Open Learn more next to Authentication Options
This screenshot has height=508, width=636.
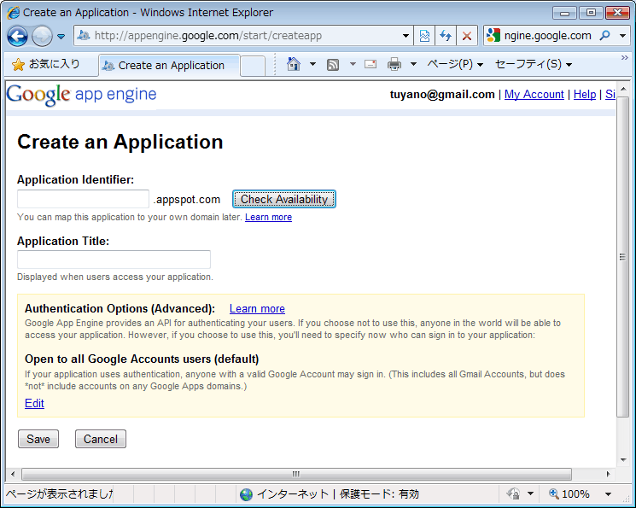tap(257, 309)
